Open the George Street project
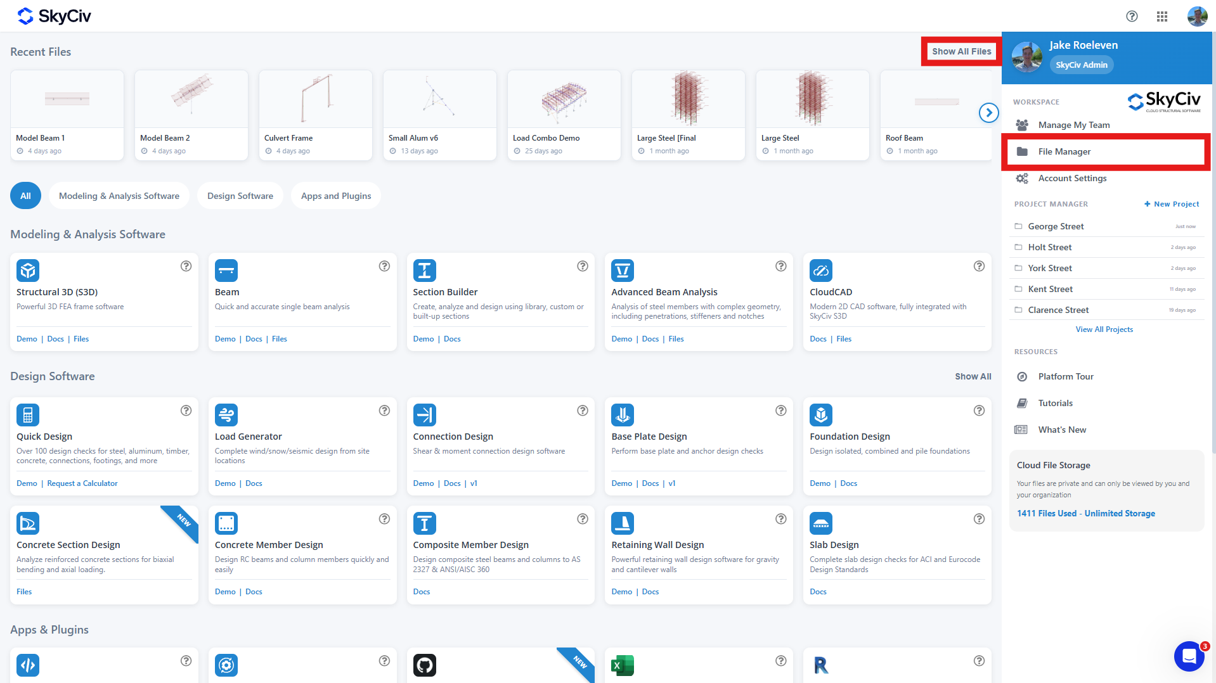1216x683 pixels. (x=1106, y=226)
